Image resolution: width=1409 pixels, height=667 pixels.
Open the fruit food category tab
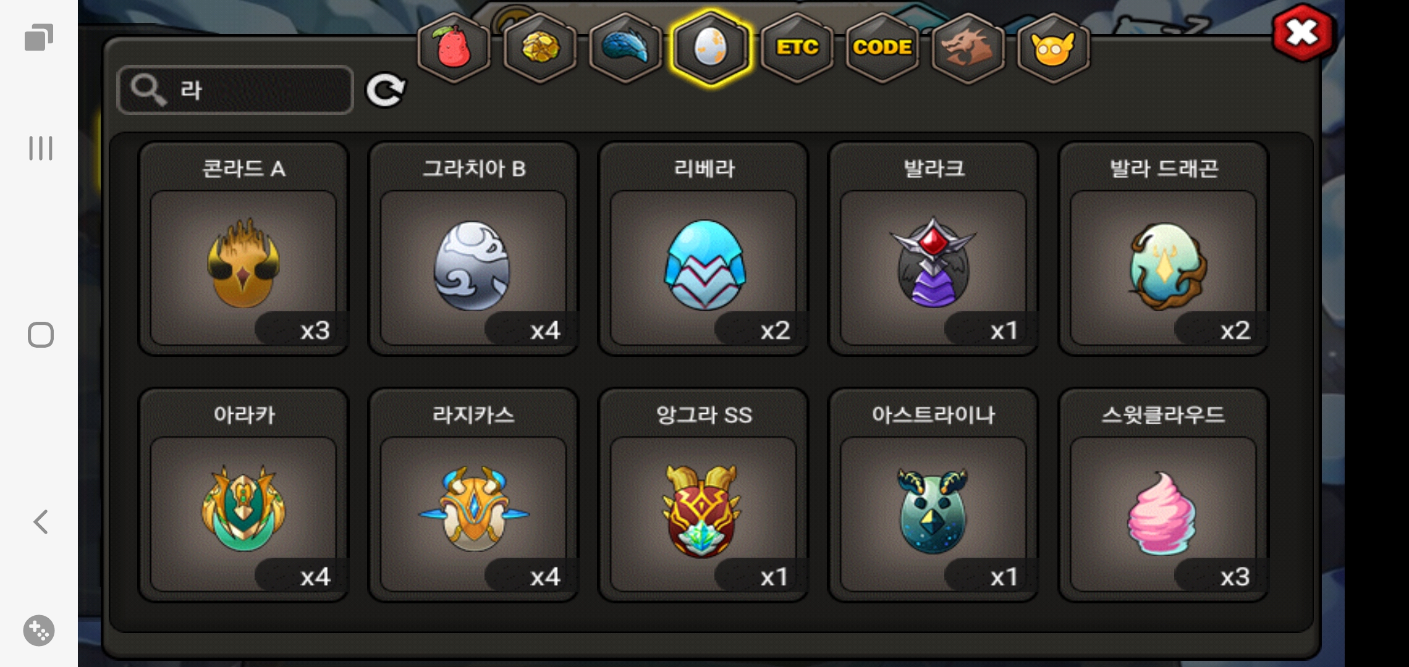[454, 48]
